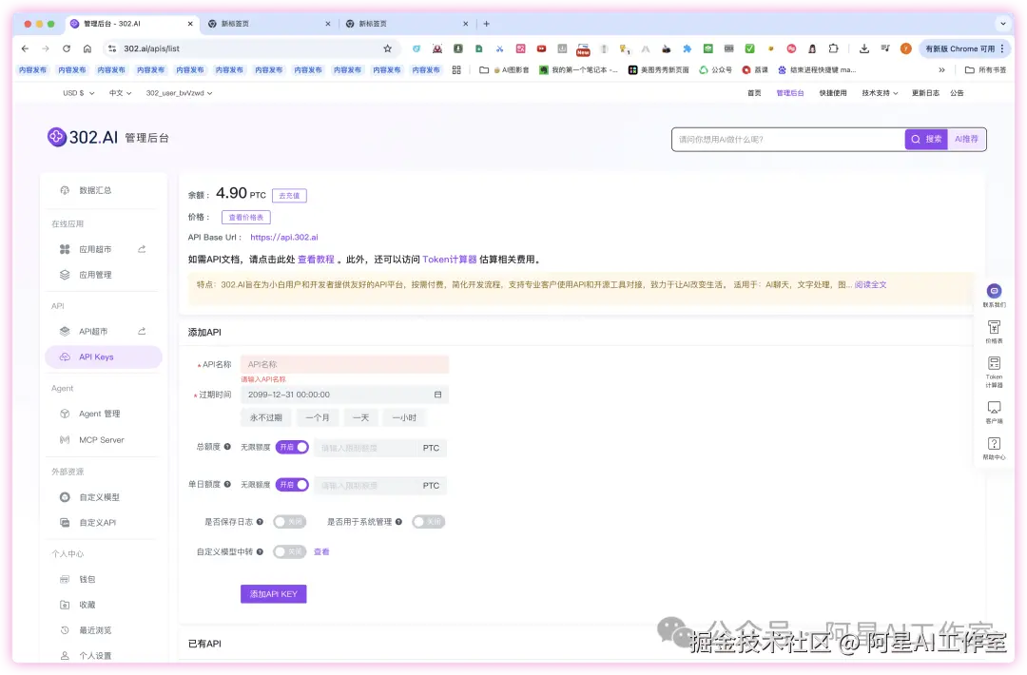Open 帮助中心 from the right floating bar
This screenshot has width=1027, height=675.
[x=994, y=449]
